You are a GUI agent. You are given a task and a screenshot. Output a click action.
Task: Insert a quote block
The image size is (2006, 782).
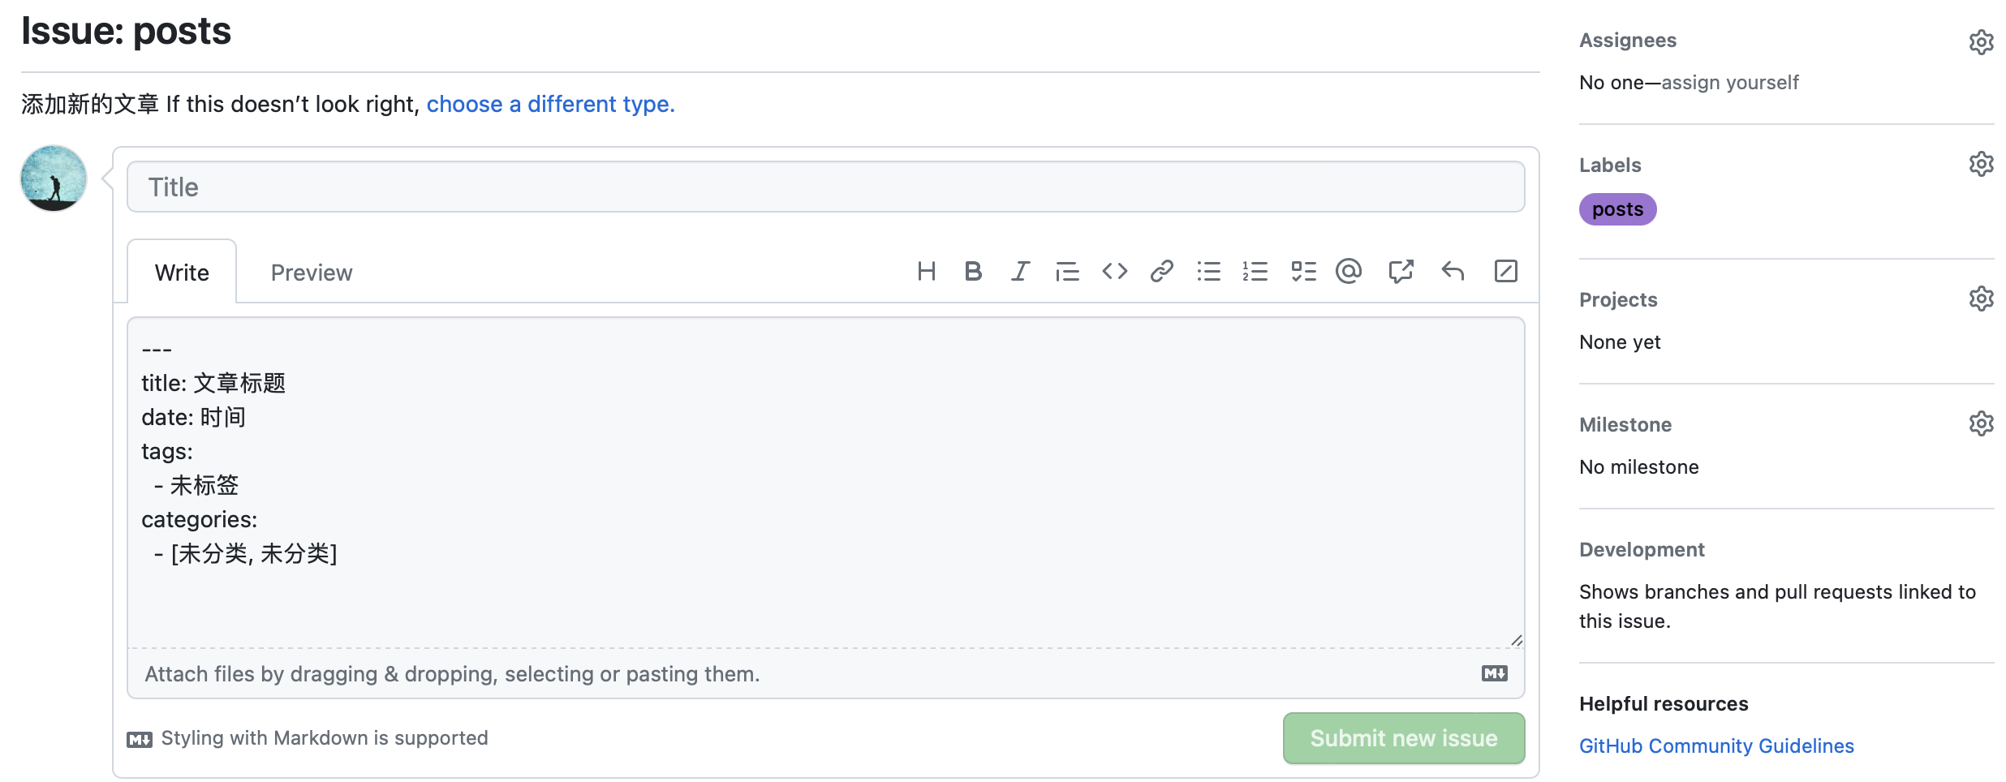click(x=1067, y=271)
